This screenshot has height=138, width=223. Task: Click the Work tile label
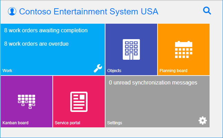(x=7, y=71)
